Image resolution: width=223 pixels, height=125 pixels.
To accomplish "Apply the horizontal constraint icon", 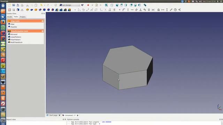I will (x=132, y=10).
